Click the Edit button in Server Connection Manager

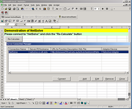pos(97,79)
